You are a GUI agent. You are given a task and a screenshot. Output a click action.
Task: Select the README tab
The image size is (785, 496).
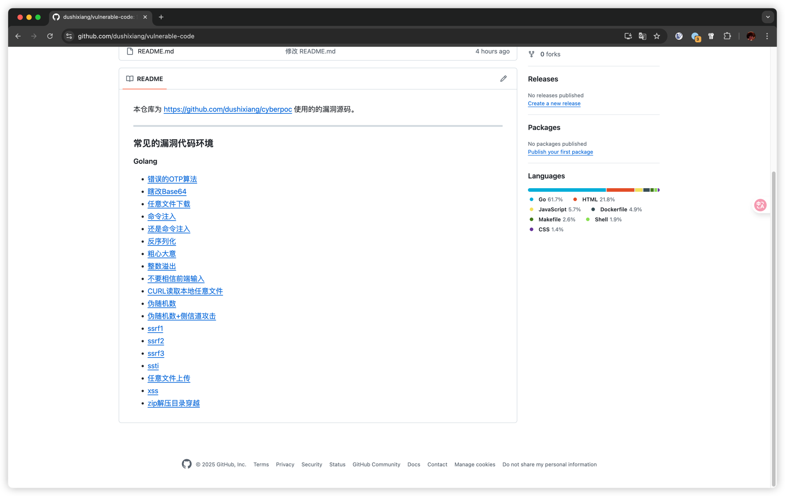click(145, 79)
